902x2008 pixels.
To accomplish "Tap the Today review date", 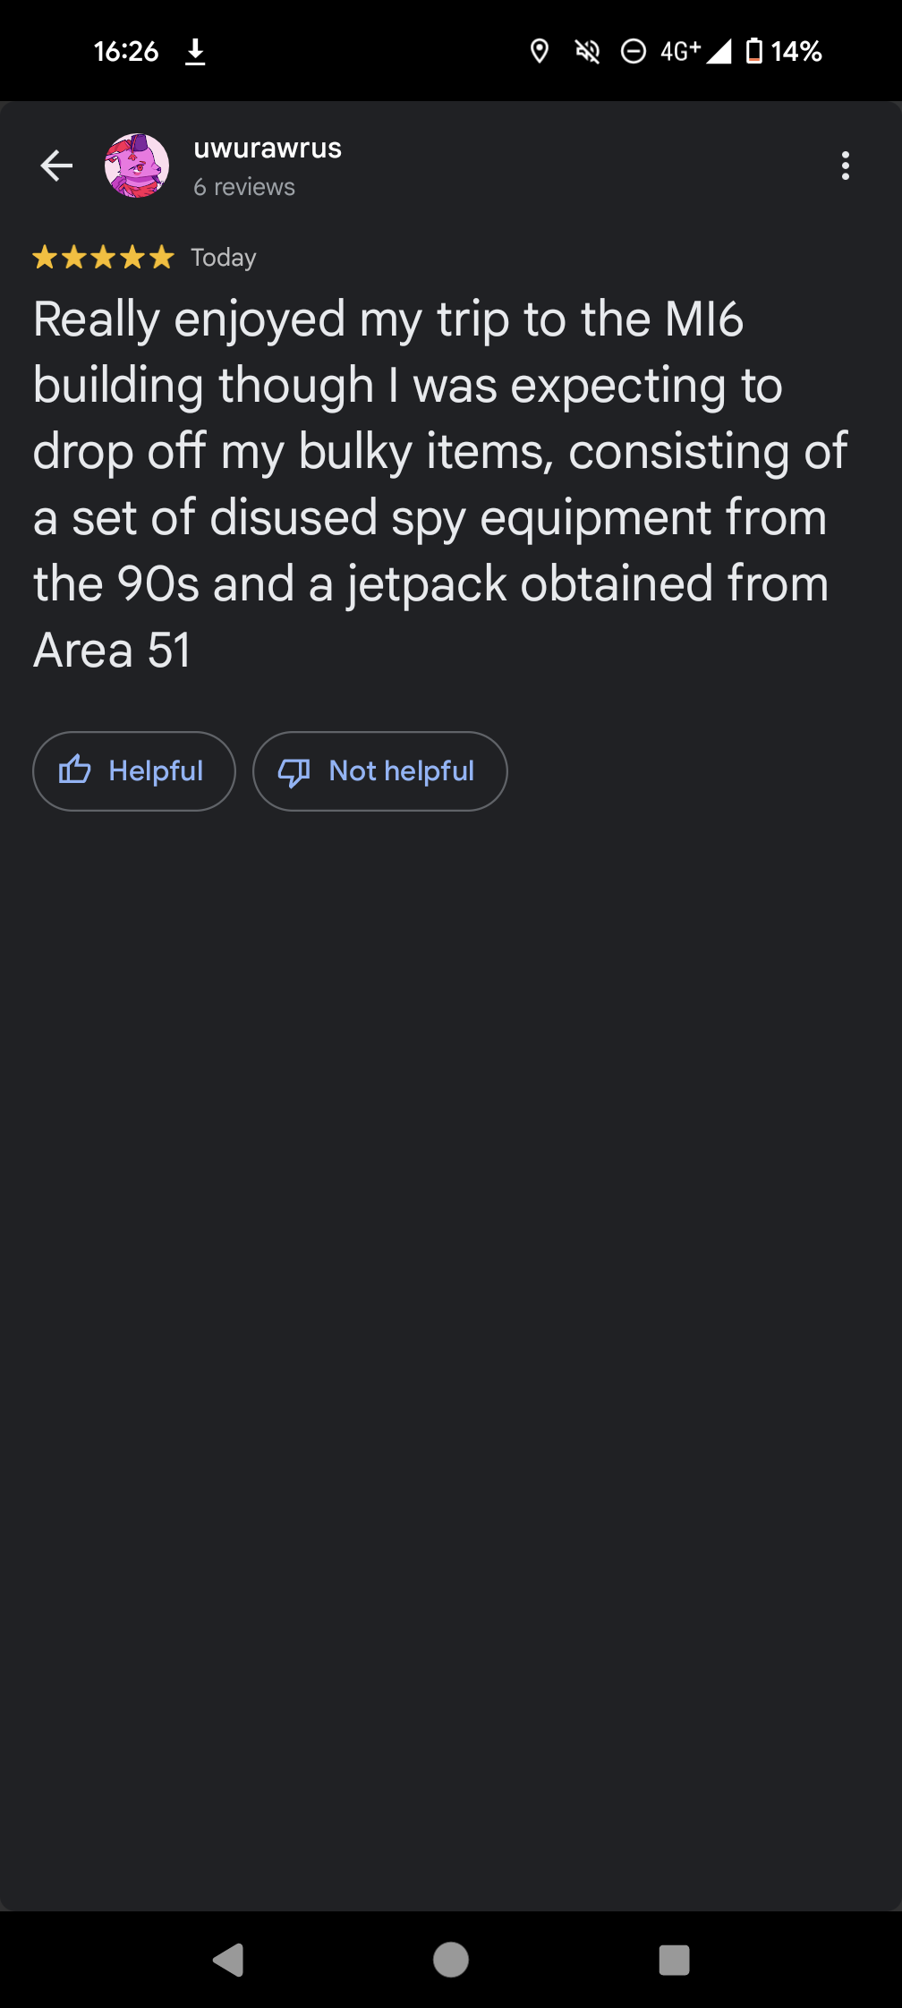I will [x=224, y=258].
